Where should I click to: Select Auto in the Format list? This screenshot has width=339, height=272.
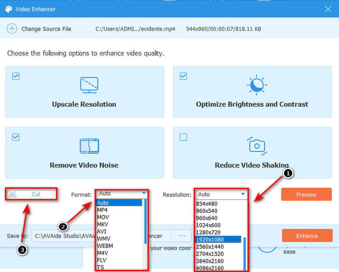pyautogui.click(x=119, y=203)
